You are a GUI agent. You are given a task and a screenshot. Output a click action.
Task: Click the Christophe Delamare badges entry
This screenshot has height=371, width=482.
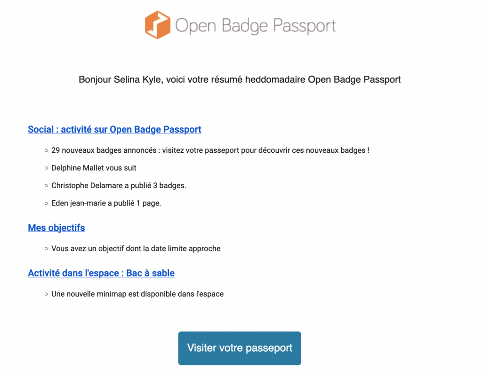119,185
